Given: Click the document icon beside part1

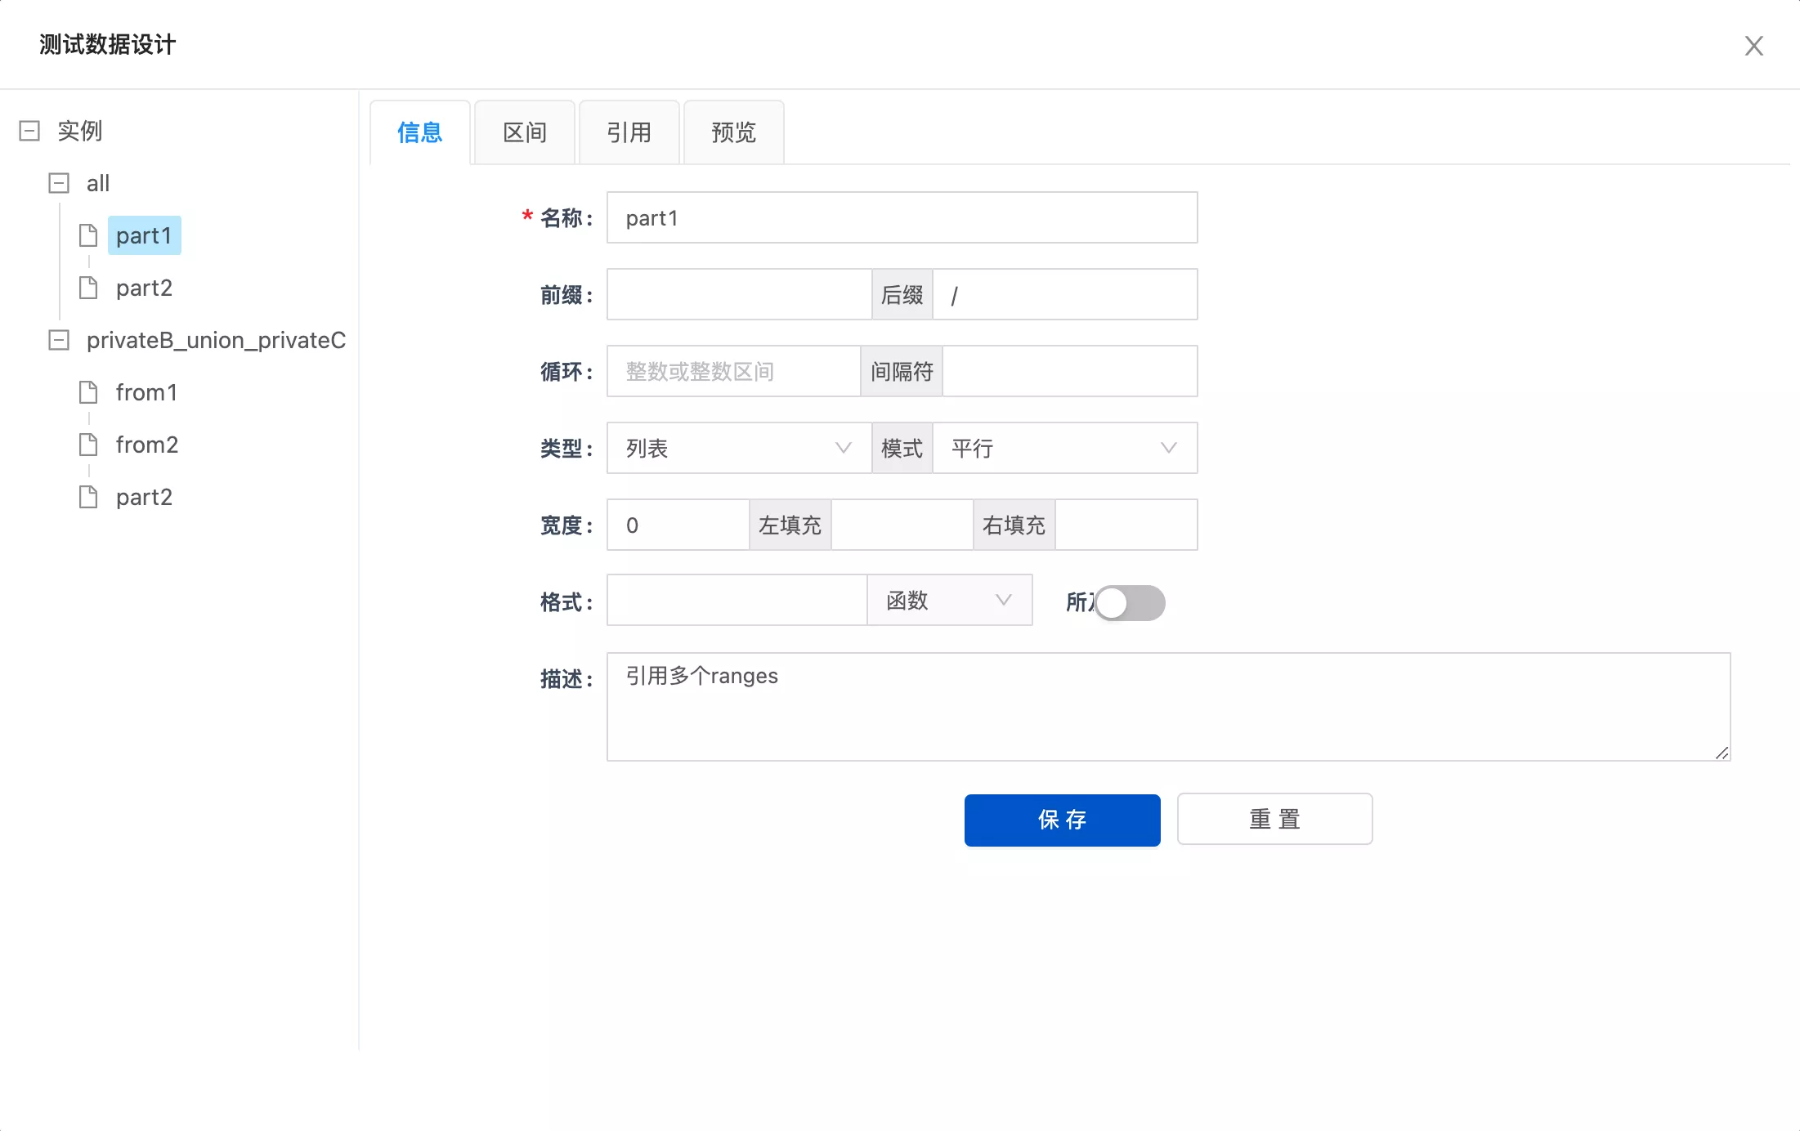Looking at the screenshot, I should coord(88,235).
